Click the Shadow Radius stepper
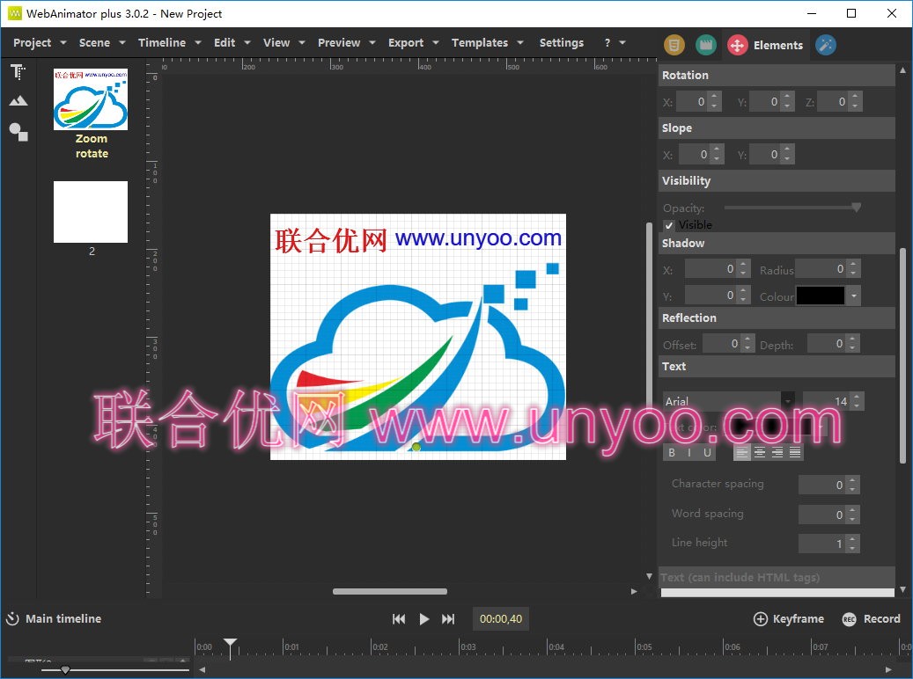Image resolution: width=913 pixels, height=679 pixels. coord(853,269)
